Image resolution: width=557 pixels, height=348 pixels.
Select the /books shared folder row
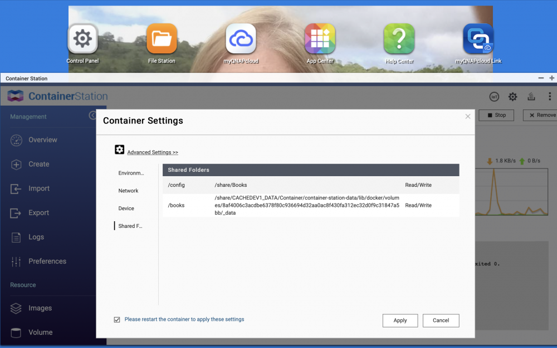coord(311,205)
